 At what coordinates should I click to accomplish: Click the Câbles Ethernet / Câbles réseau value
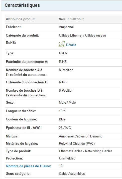[x=82, y=35]
